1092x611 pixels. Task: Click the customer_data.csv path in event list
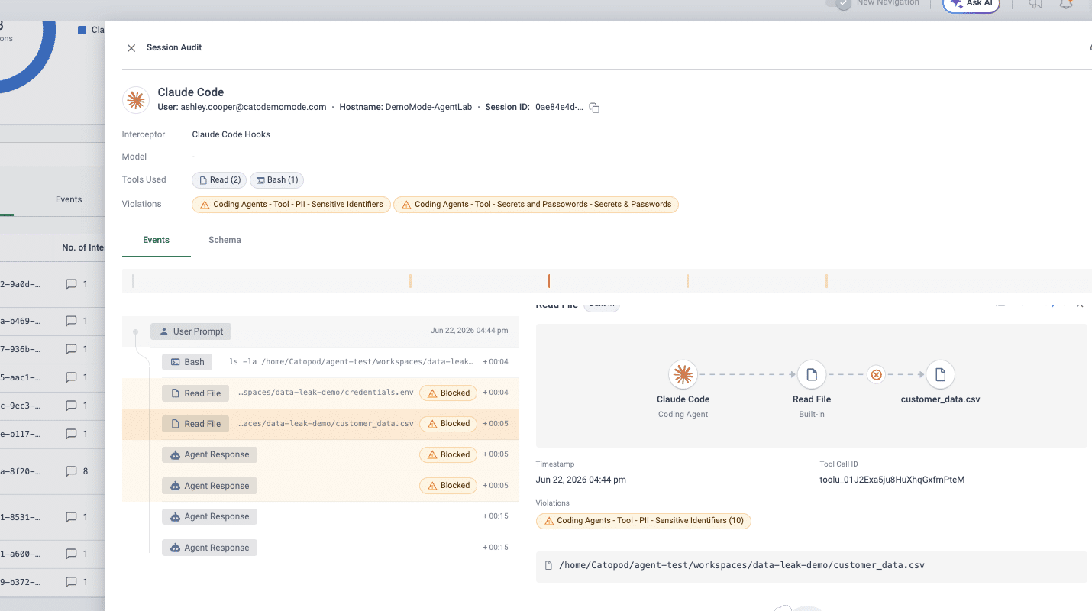[326, 423]
